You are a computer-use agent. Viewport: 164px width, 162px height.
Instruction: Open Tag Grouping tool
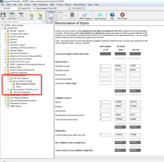(x=100, y=15)
